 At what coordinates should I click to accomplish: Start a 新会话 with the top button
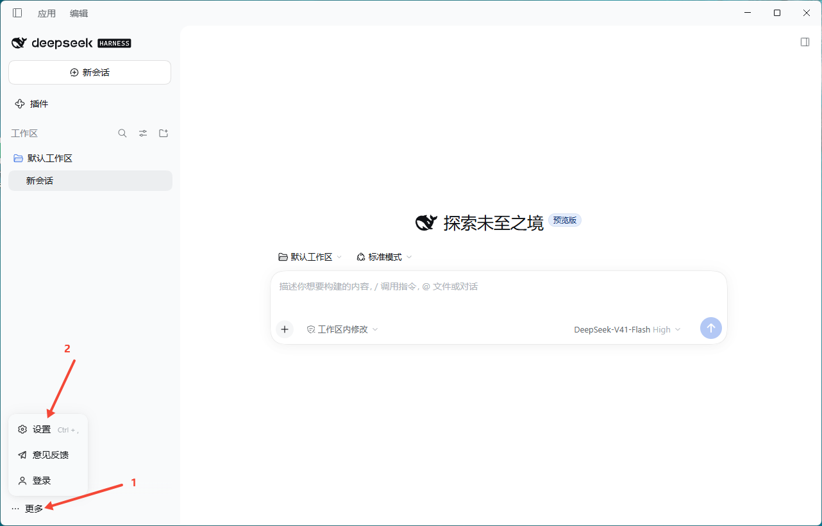click(90, 72)
